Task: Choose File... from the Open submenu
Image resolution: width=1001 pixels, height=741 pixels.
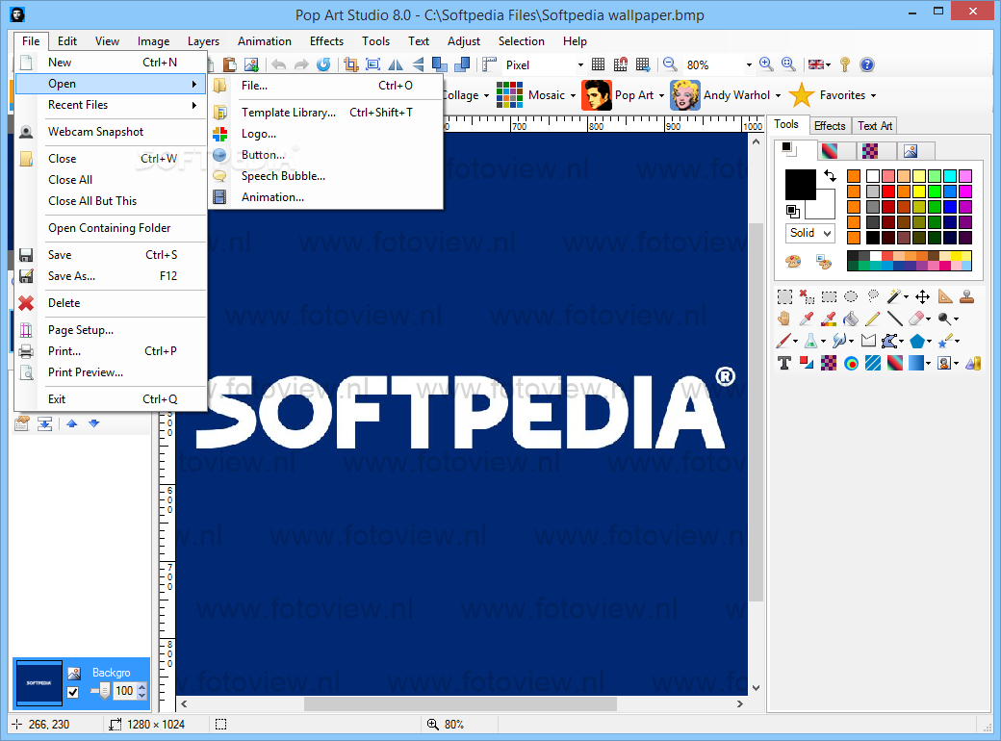Action: [x=327, y=86]
